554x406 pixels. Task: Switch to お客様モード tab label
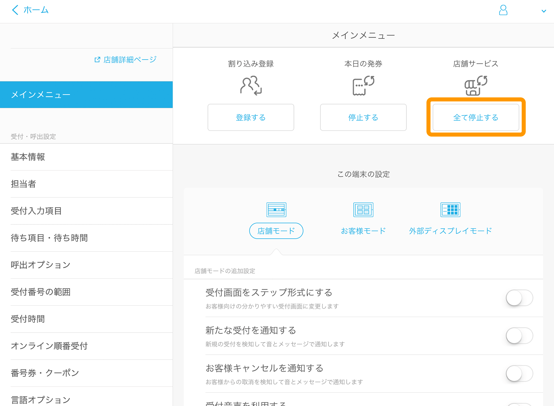(x=363, y=231)
